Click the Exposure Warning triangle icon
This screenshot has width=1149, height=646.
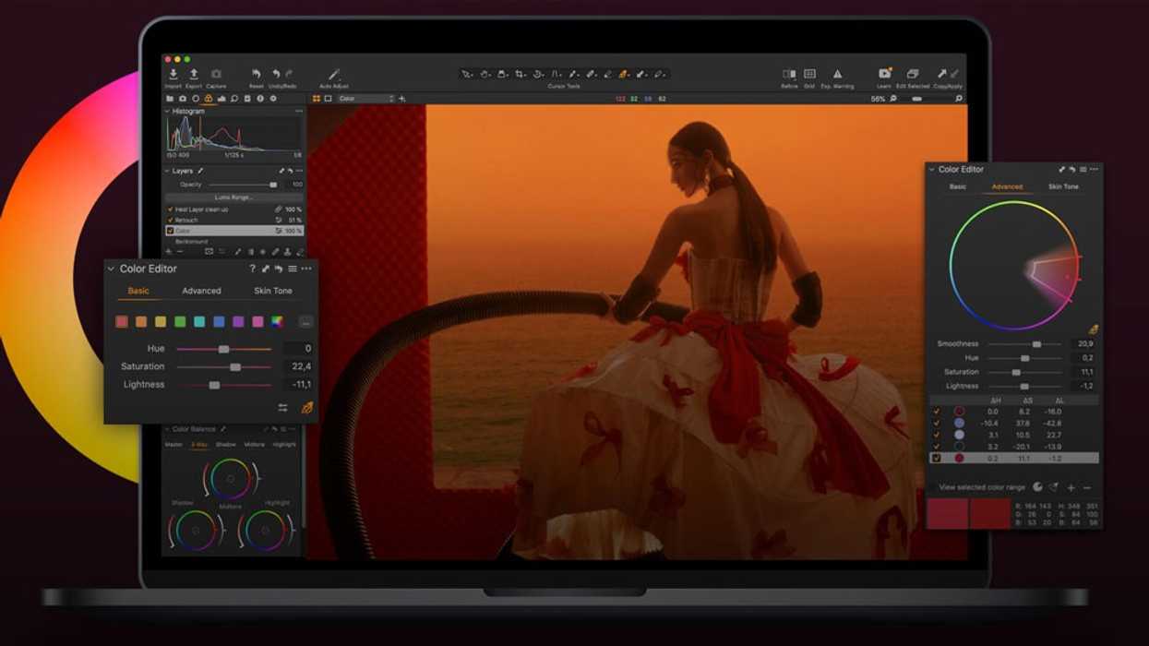[x=837, y=74]
